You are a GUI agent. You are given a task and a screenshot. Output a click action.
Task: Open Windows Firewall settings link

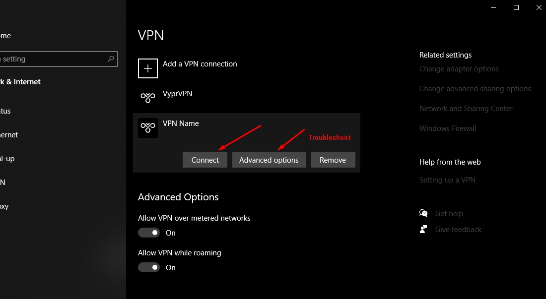[447, 128]
